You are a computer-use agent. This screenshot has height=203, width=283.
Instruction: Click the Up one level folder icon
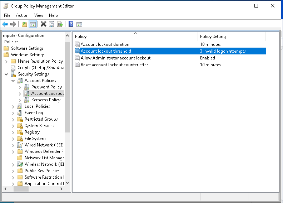click(24, 24)
